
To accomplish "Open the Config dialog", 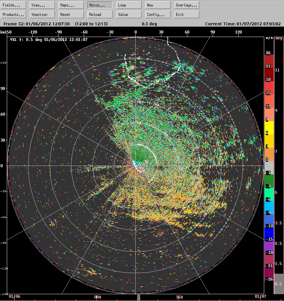I will [x=157, y=14].
